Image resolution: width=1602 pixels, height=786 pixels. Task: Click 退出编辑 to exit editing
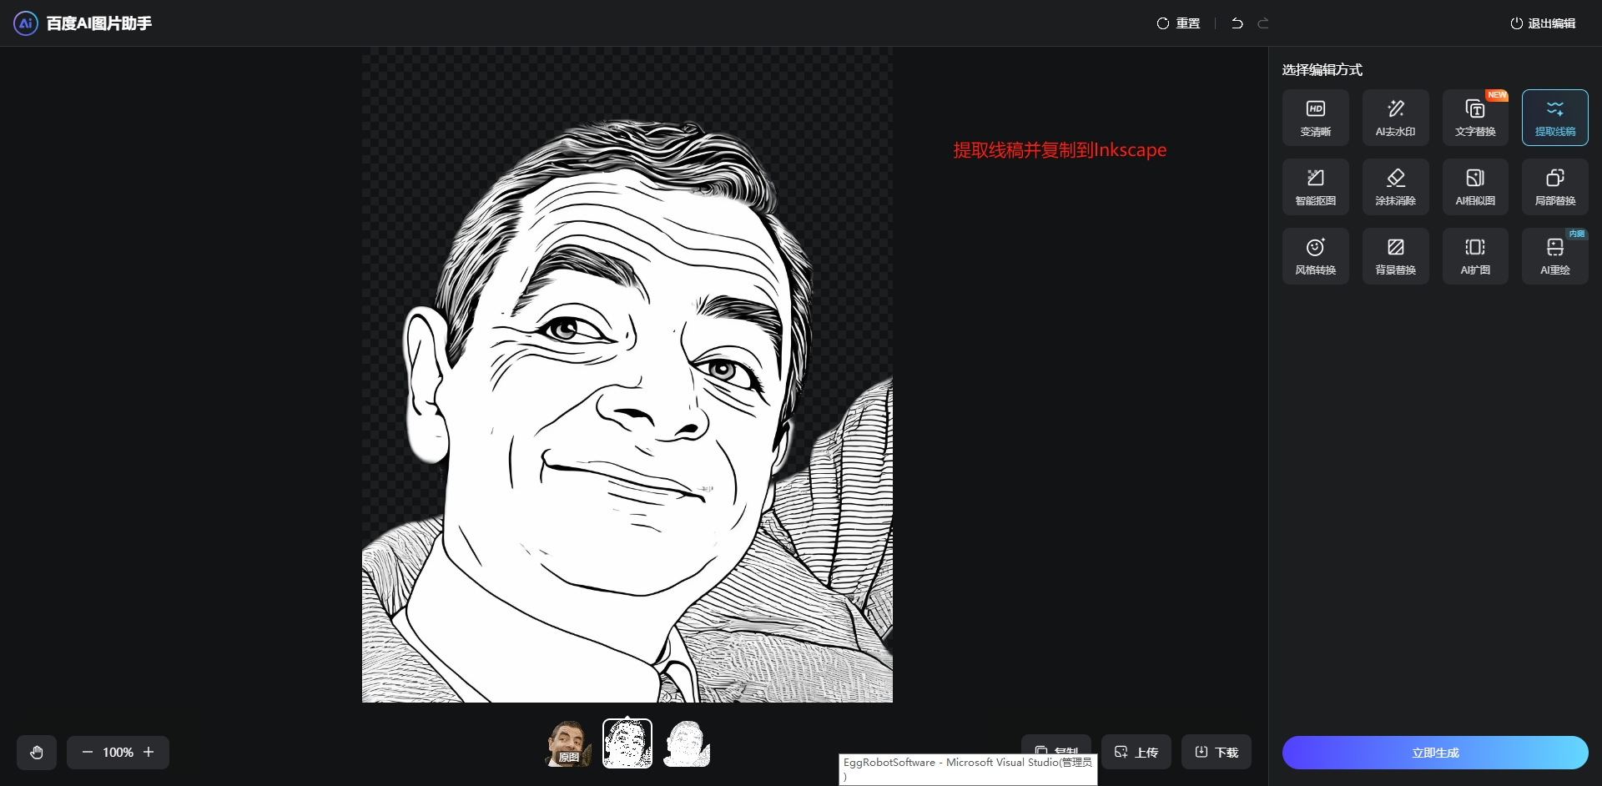click(1543, 23)
